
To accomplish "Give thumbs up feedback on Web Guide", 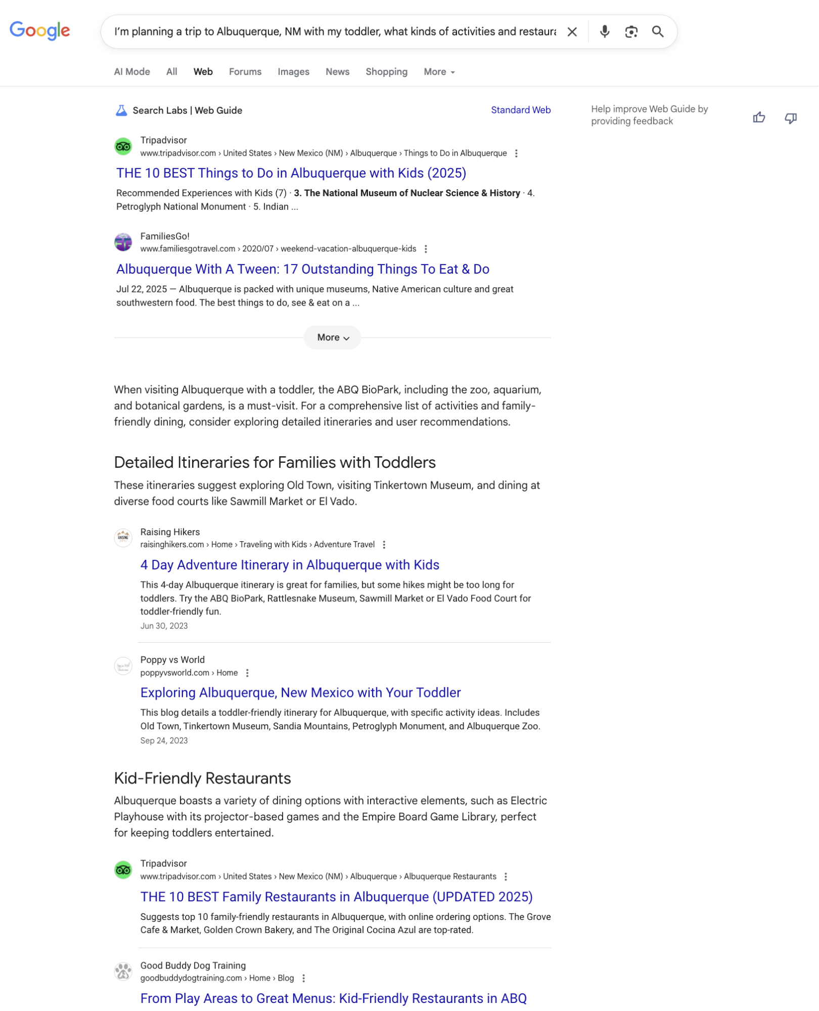I will [759, 118].
